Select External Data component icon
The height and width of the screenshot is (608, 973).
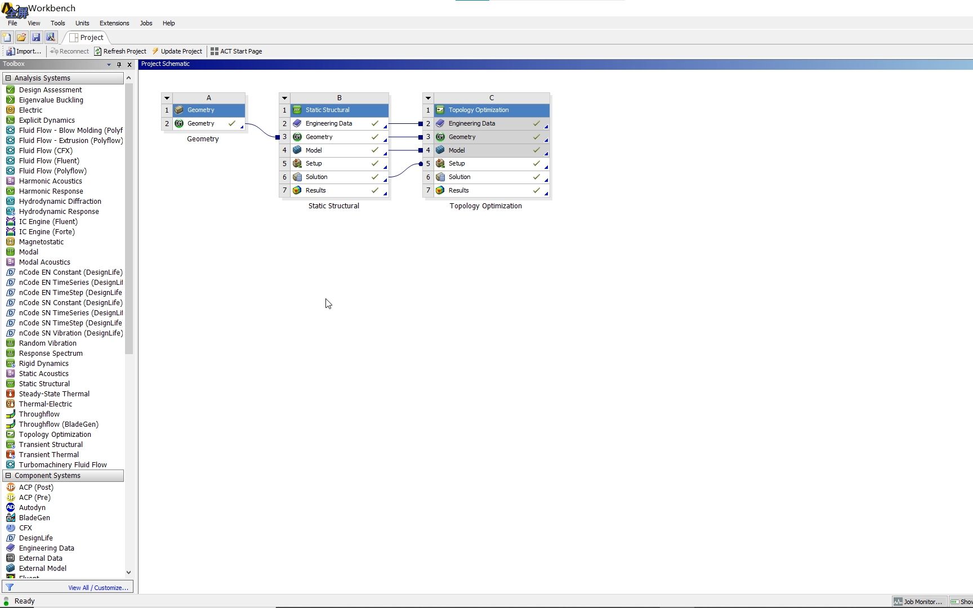[10, 558]
